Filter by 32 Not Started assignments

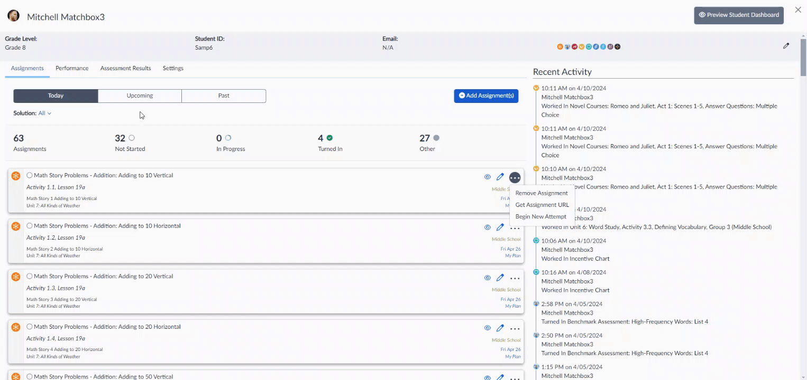130,142
